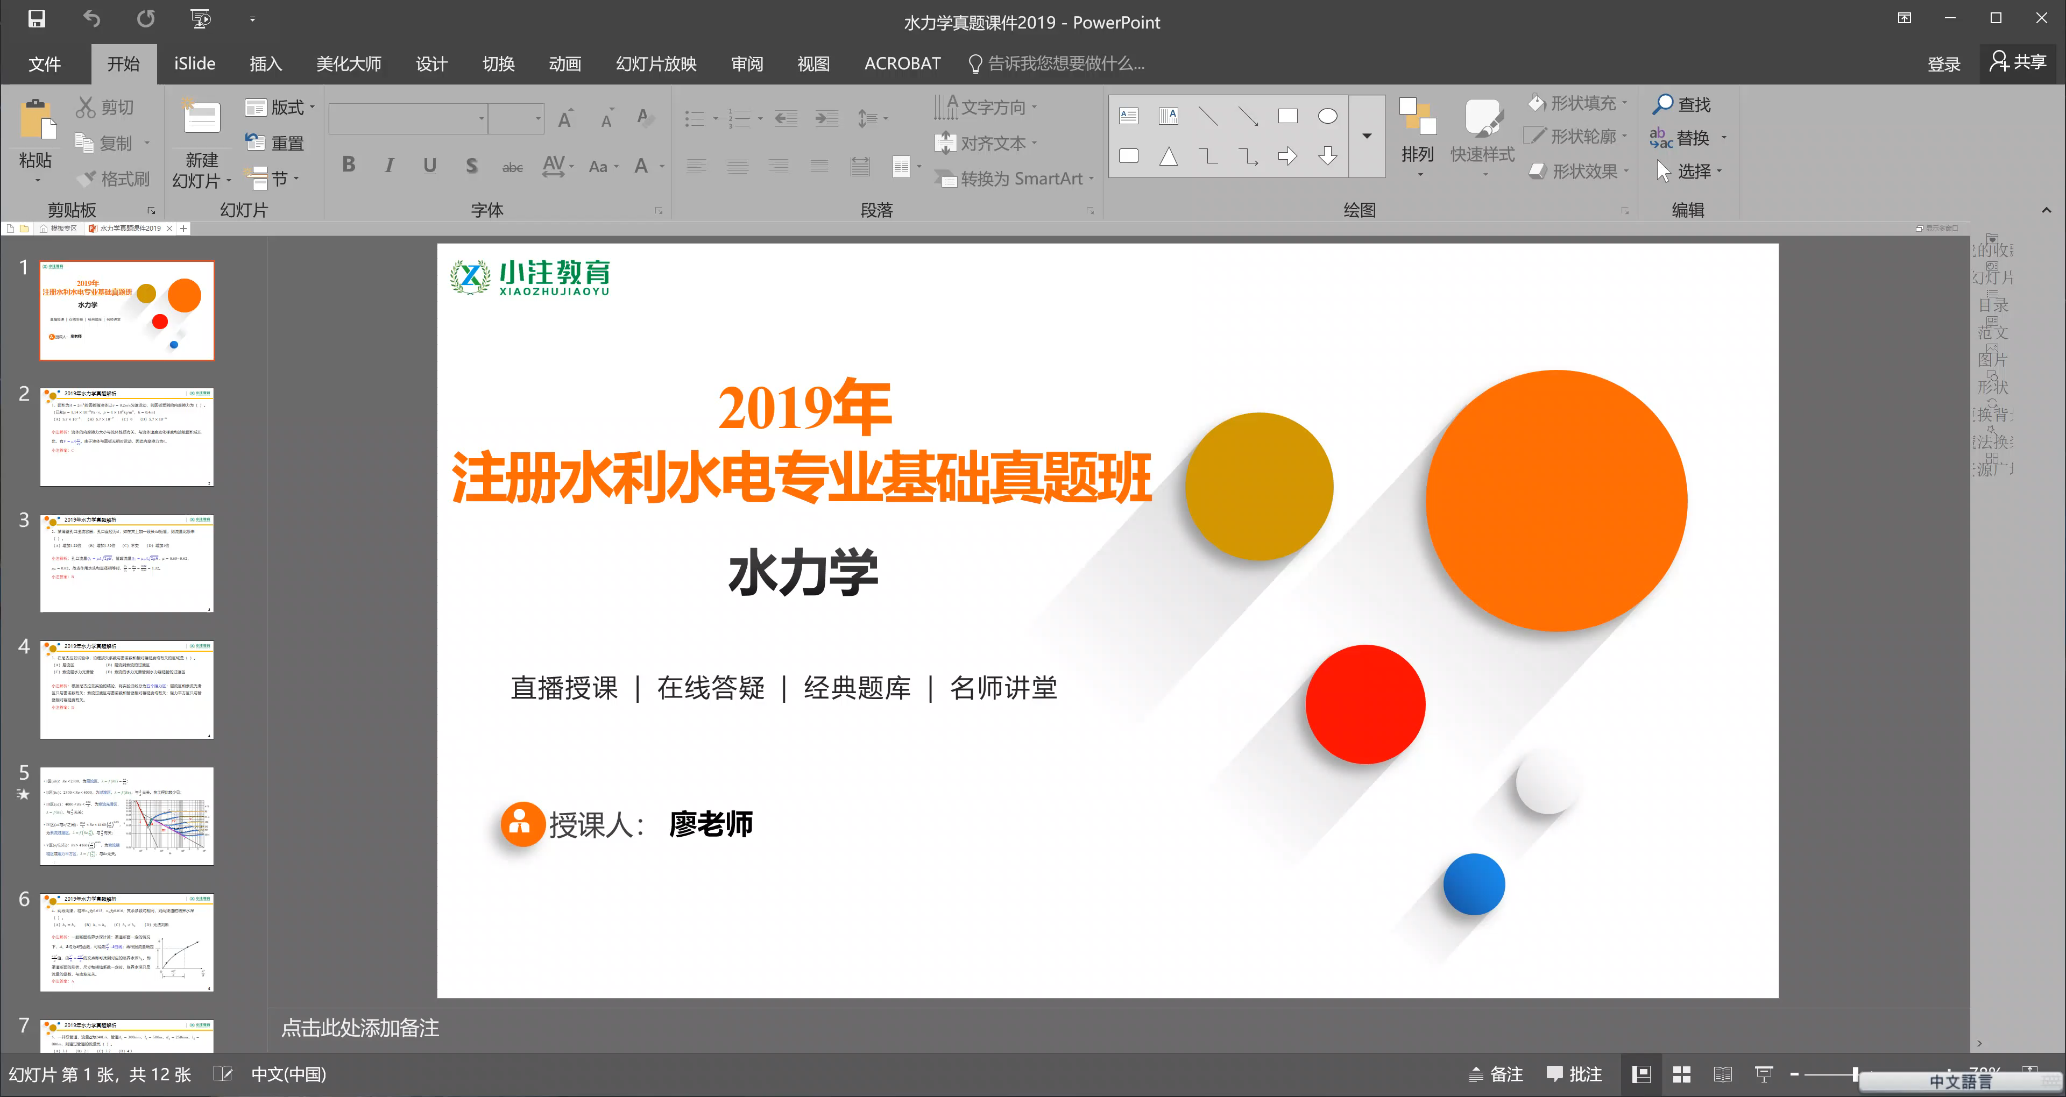Expand the shapes gallery 'More' dropdown arrow

tap(1367, 137)
